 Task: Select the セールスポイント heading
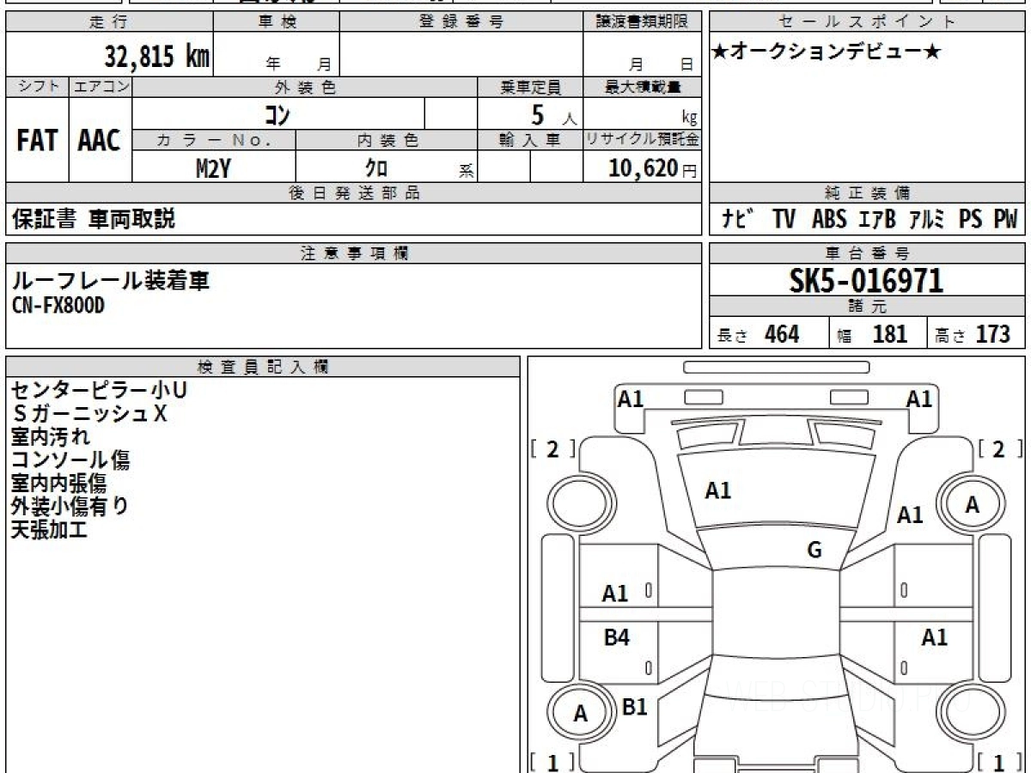coord(868,22)
